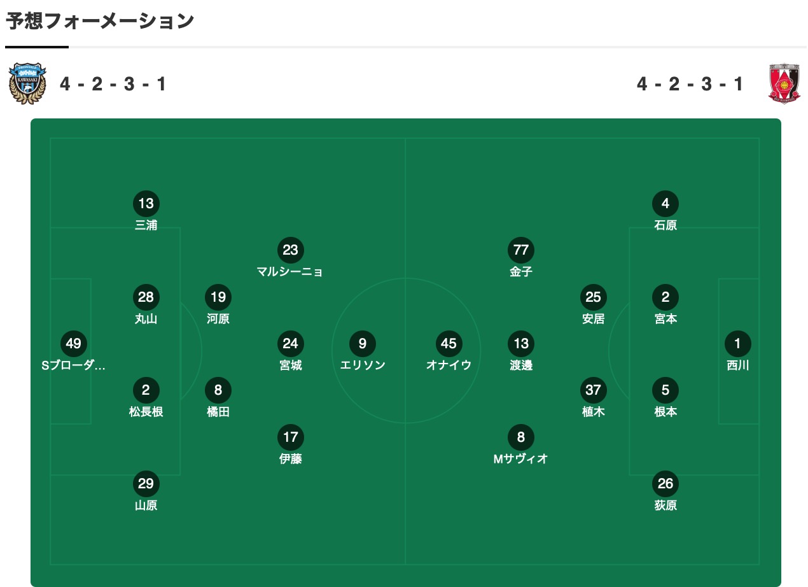Click the Kawasaki Frontale team crest
Image resolution: width=808 pixels, height=587 pixels.
[x=27, y=83]
